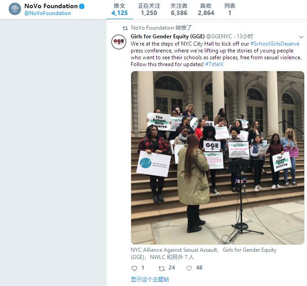Open the 正在关注 1,250 tab

click(149, 10)
